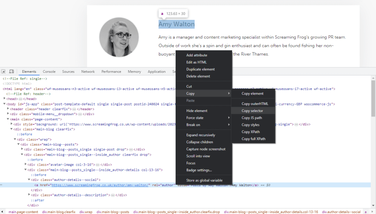
Task: Switch to the Console tab
Action: (49, 71)
